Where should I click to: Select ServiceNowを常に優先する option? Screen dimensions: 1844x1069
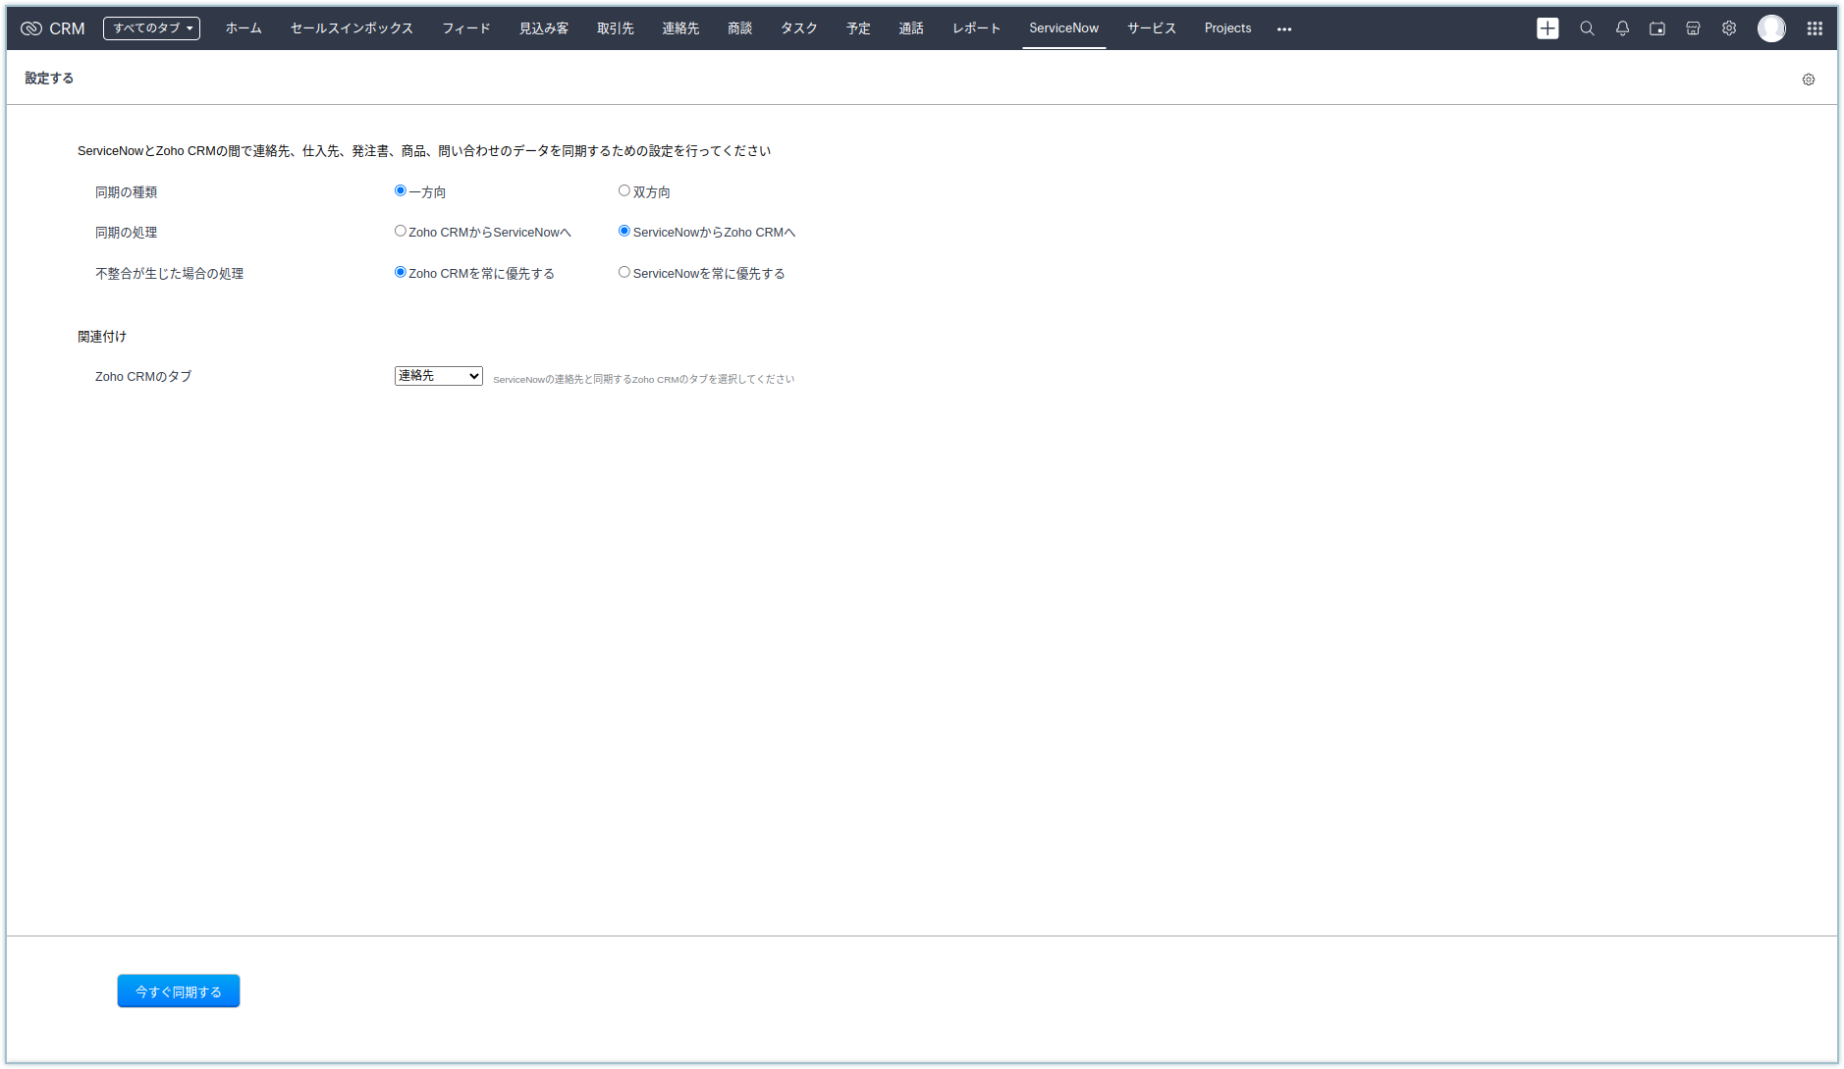(x=624, y=272)
